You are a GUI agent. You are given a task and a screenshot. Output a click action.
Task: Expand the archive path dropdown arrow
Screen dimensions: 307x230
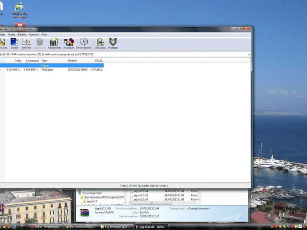[x=249, y=54]
